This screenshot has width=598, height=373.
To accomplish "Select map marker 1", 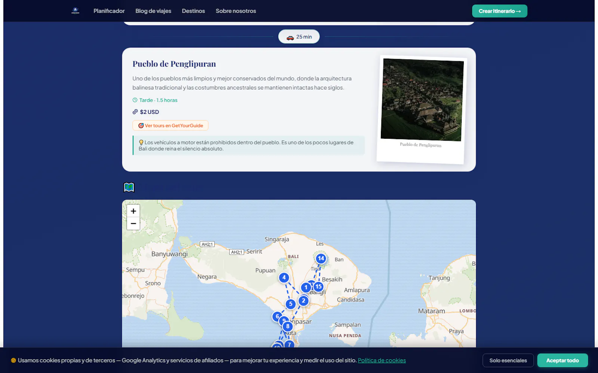I will (306, 287).
